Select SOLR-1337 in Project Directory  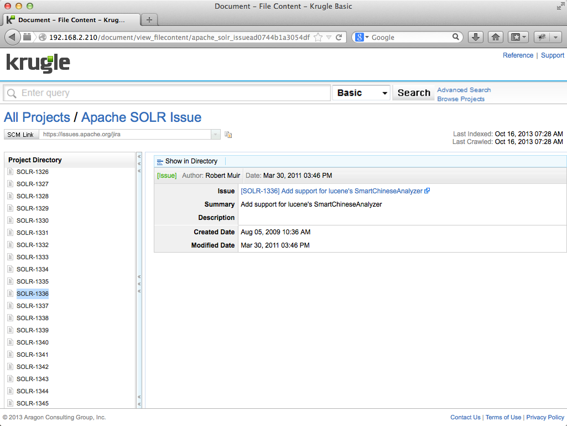pyautogui.click(x=33, y=306)
